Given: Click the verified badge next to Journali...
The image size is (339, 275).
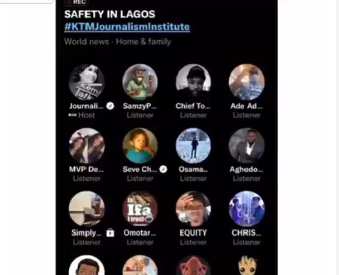Looking at the screenshot, I should coord(110,106).
